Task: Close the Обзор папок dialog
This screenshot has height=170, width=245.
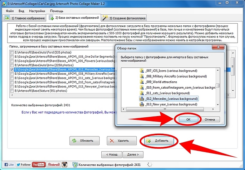Action: (218, 47)
